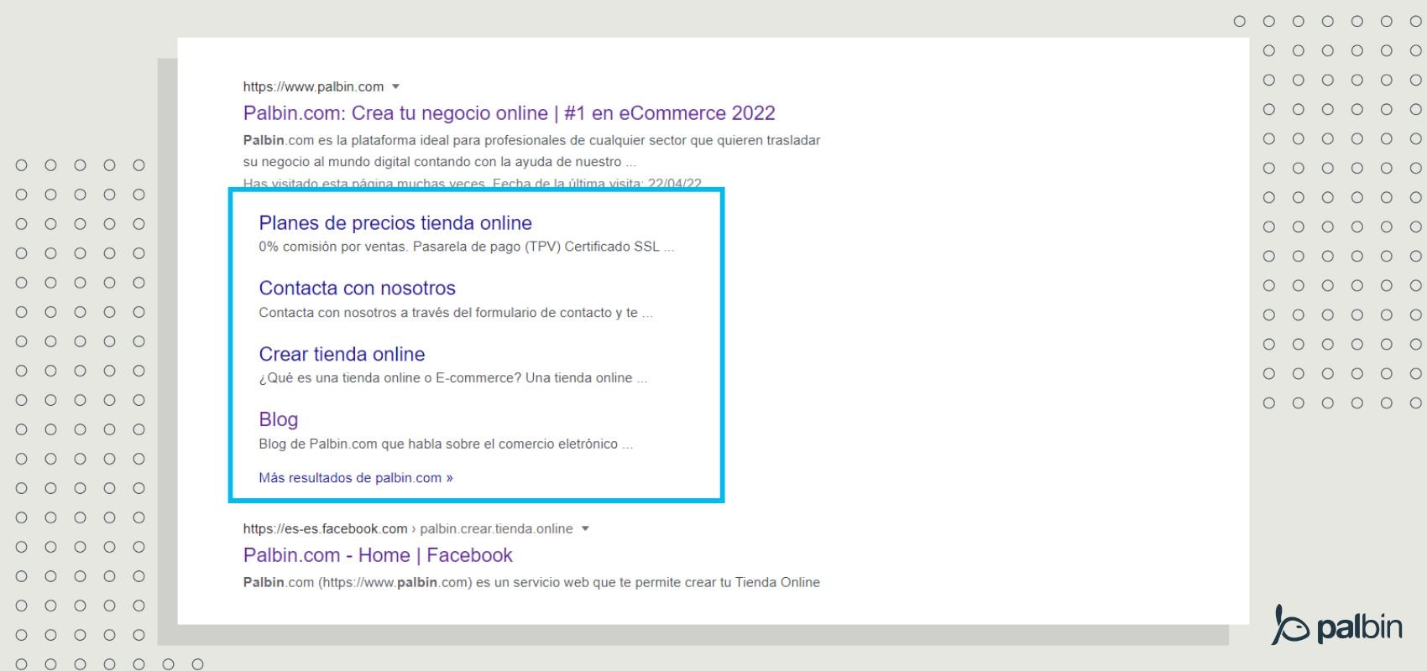Viewport: 1427px width, 671px height.
Task: Click the https://es-es.facebook.com URL text
Action: 325,528
